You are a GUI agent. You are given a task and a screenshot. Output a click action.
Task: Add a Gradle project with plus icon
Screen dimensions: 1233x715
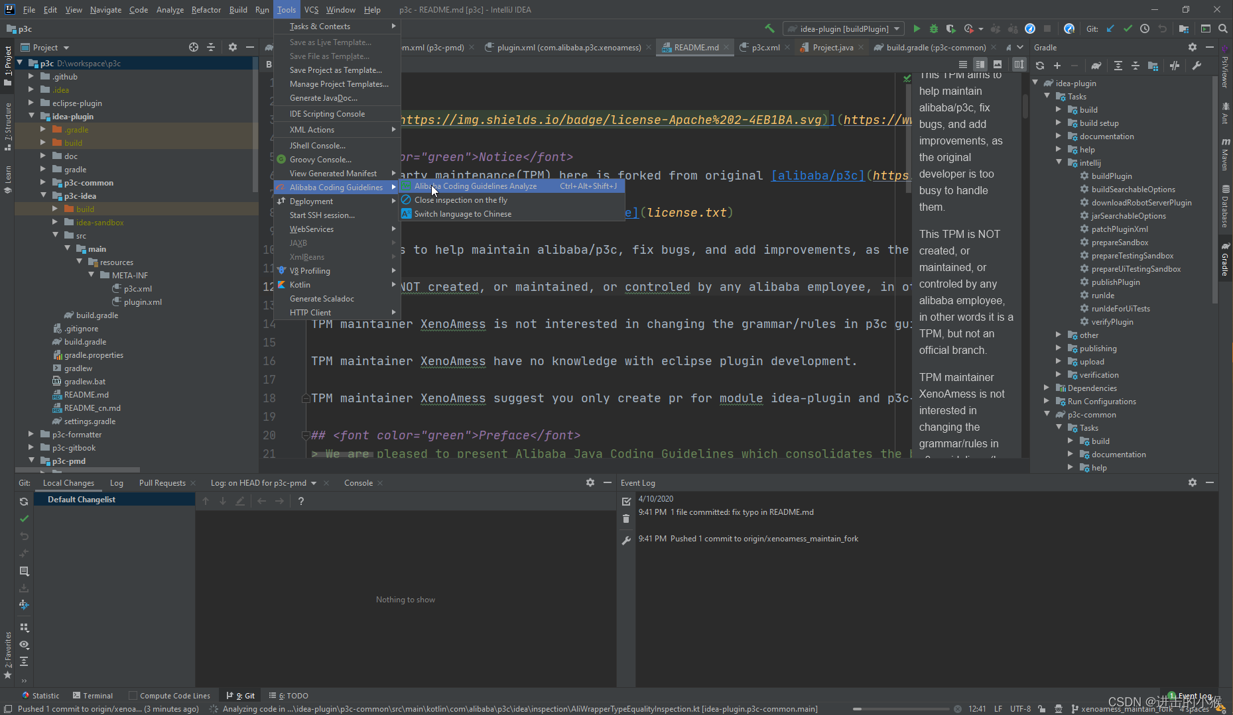(1057, 65)
